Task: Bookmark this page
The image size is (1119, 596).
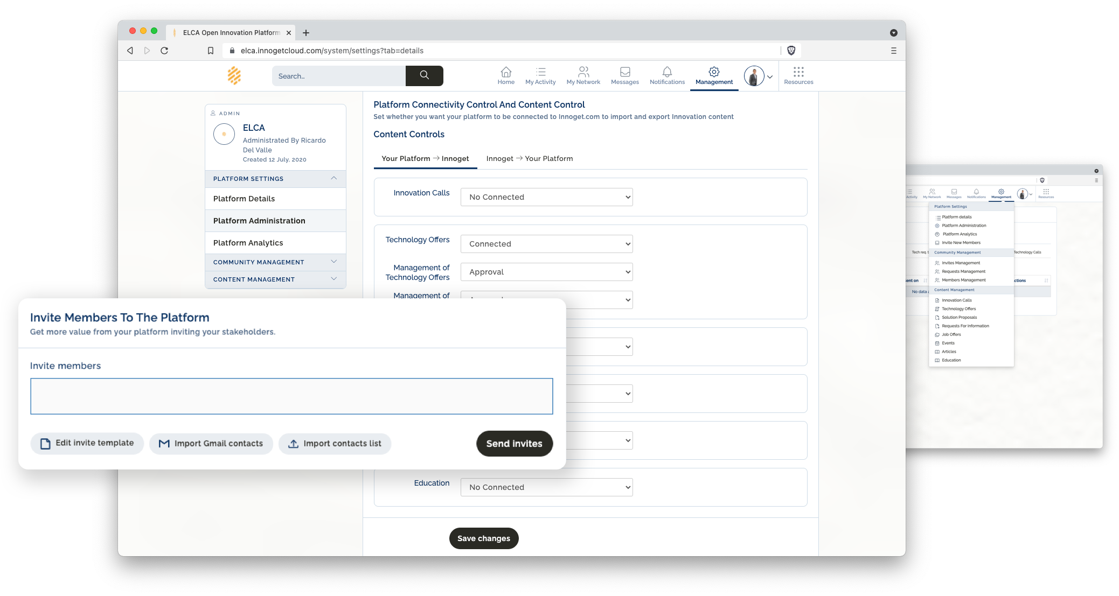Action: tap(211, 51)
